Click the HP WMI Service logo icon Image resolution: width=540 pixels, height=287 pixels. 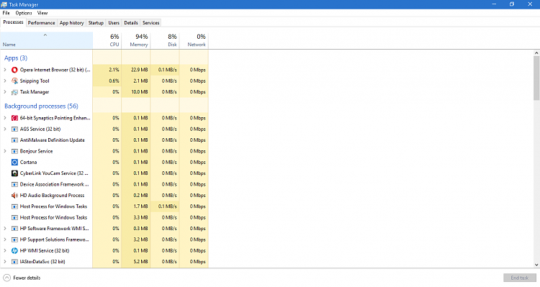coord(14,250)
